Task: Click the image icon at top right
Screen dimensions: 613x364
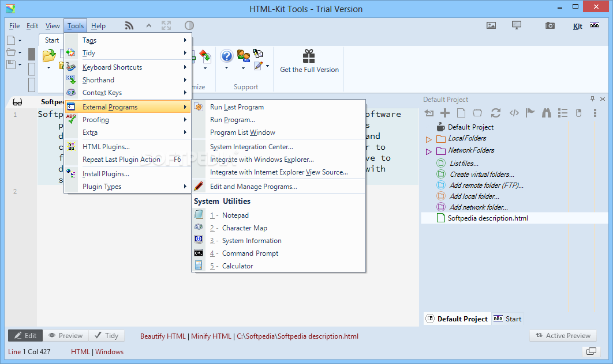Action: click(x=491, y=26)
